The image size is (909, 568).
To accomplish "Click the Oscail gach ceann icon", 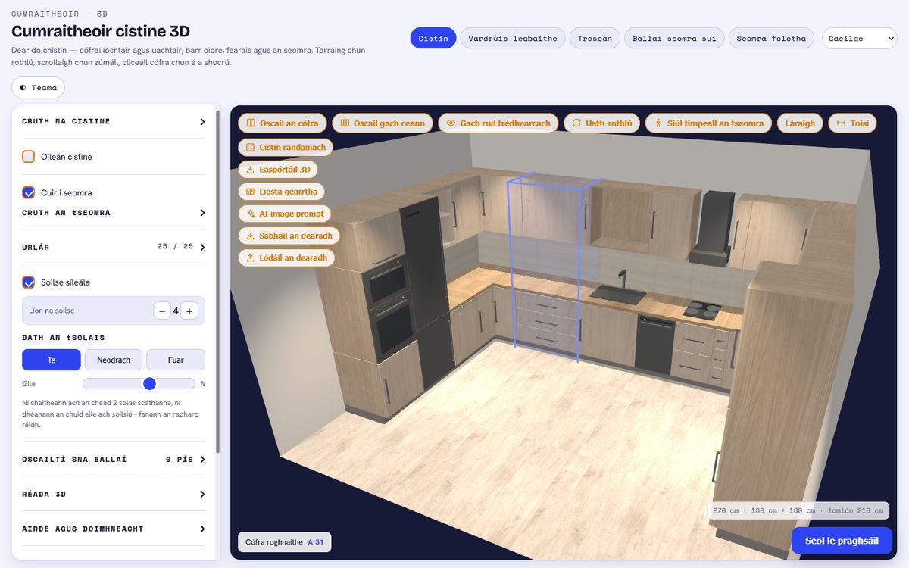I will click(x=345, y=123).
